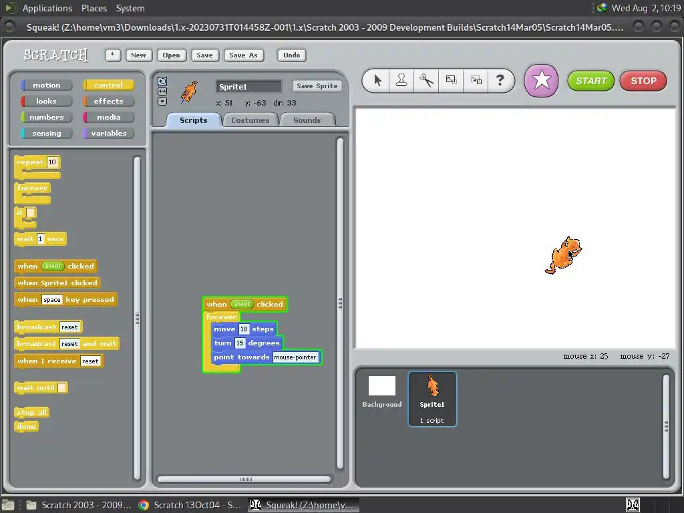Select the numbers block category
The width and height of the screenshot is (684, 513).
point(46,118)
